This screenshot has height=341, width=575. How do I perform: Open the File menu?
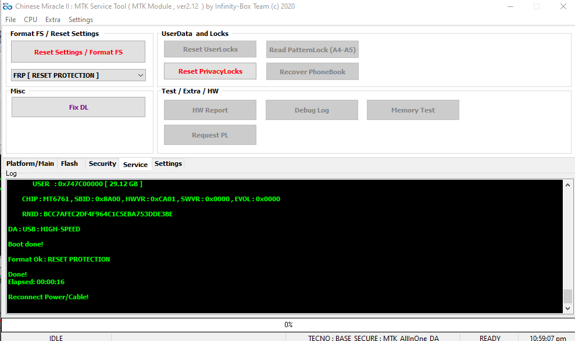(10, 20)
